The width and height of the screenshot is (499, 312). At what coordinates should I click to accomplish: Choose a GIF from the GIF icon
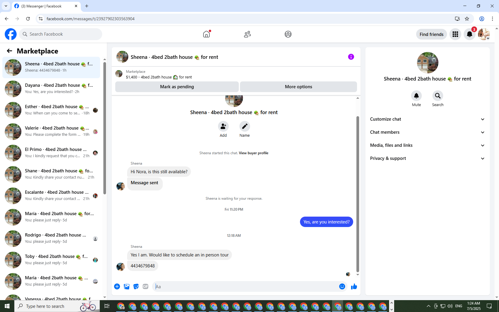(146, 286)
